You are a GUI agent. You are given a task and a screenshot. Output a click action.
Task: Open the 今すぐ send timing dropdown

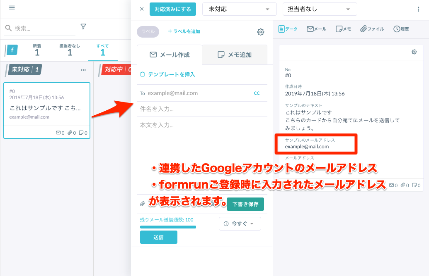[x=240, y=224]
